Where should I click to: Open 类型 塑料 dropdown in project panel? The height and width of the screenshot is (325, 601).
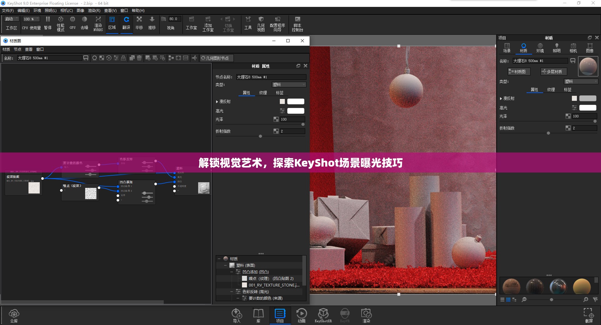tap(581, 81)
